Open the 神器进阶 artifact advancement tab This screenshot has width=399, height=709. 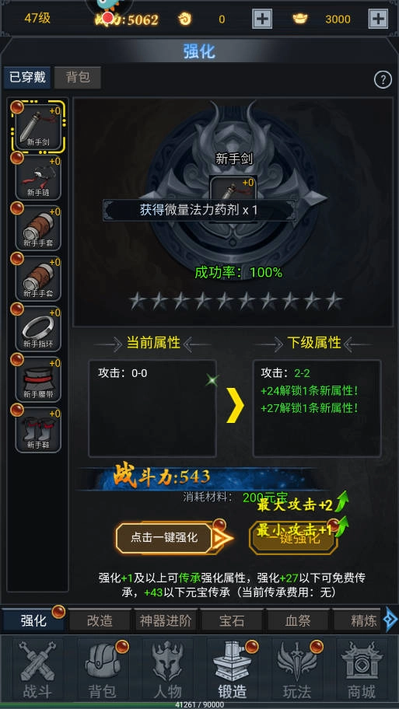[166, 620]
